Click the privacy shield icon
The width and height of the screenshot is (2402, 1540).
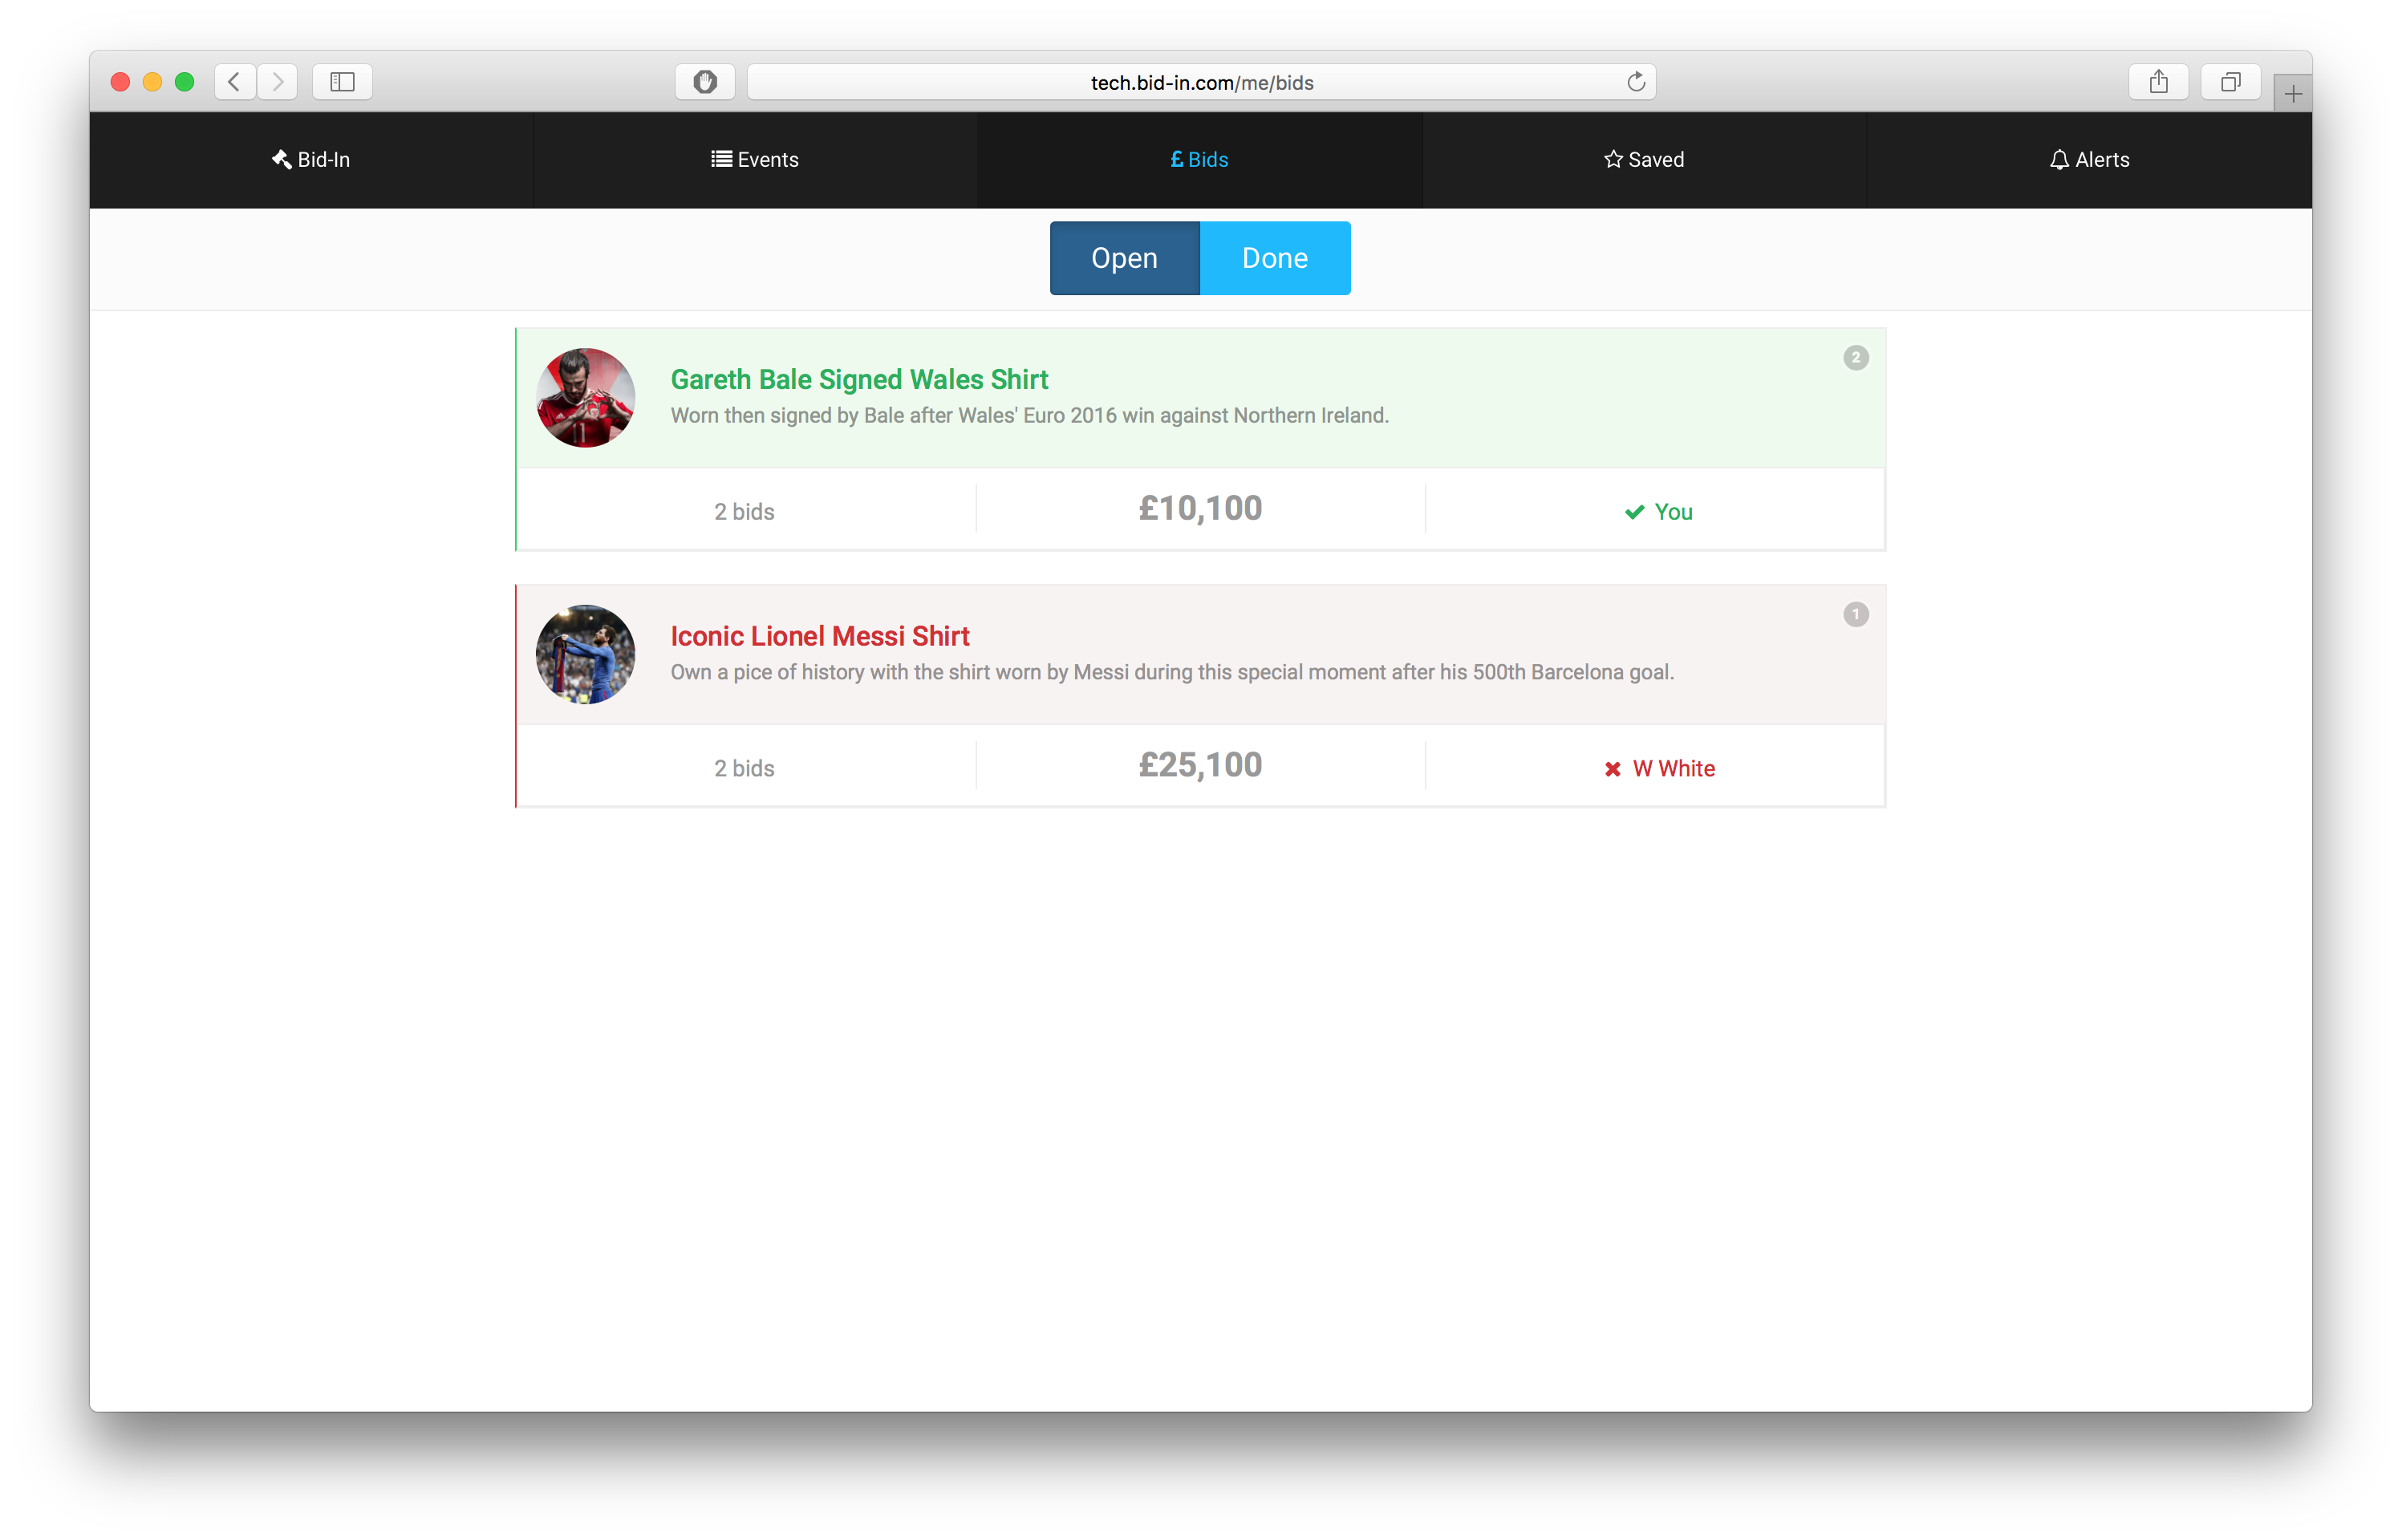click(x=705, y=82)
